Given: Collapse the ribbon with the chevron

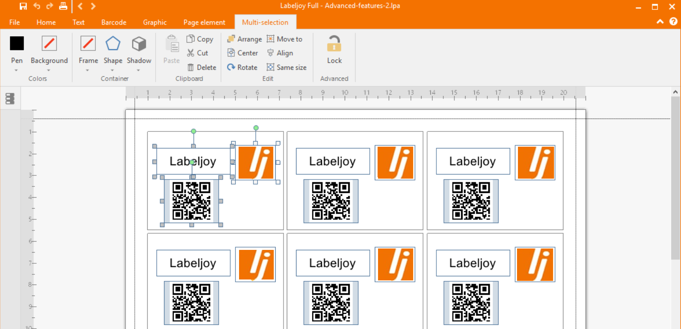Looking at the screenshot, I should (x=660, y=22).
